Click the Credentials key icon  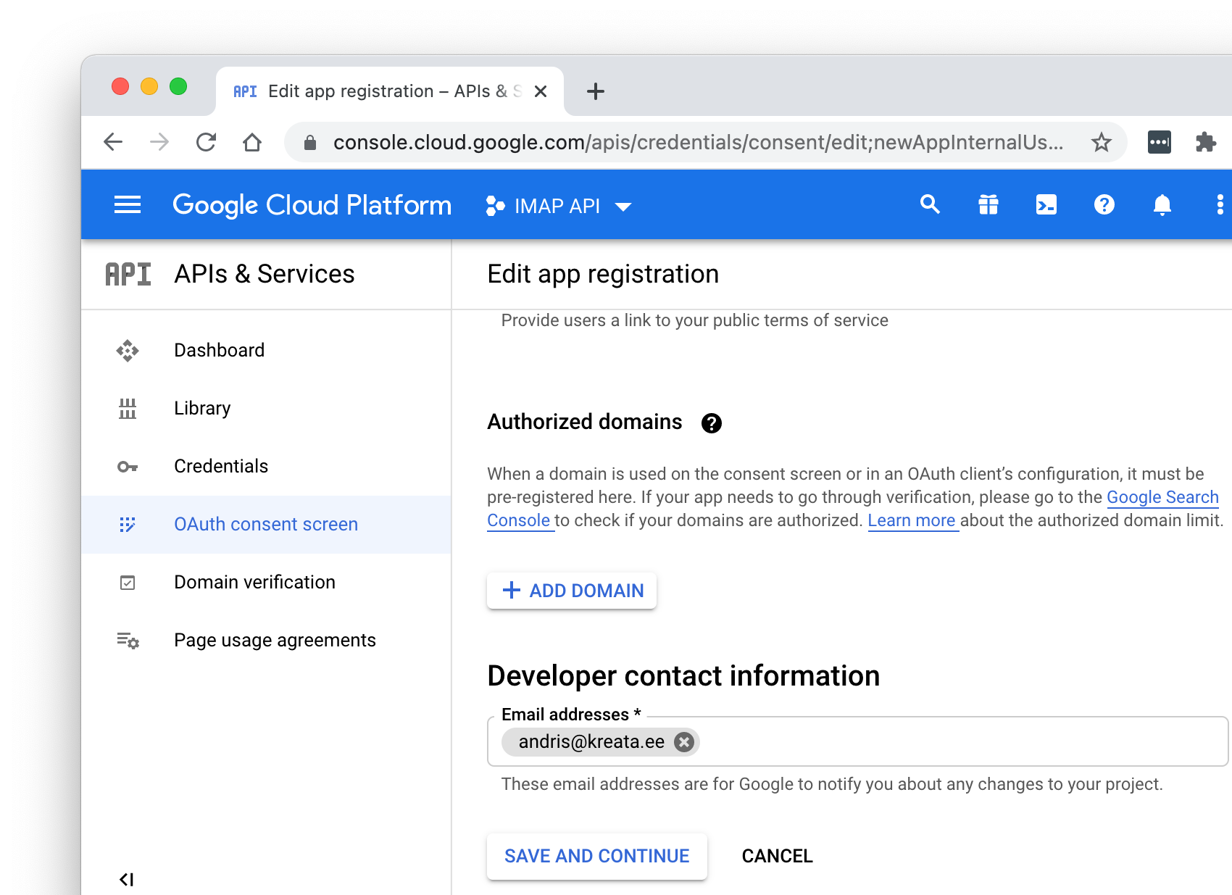pyautogui.click(x=128, y=467)
